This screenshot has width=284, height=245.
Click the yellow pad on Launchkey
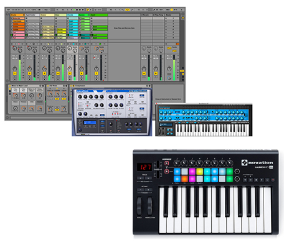[x=199, y=172]
